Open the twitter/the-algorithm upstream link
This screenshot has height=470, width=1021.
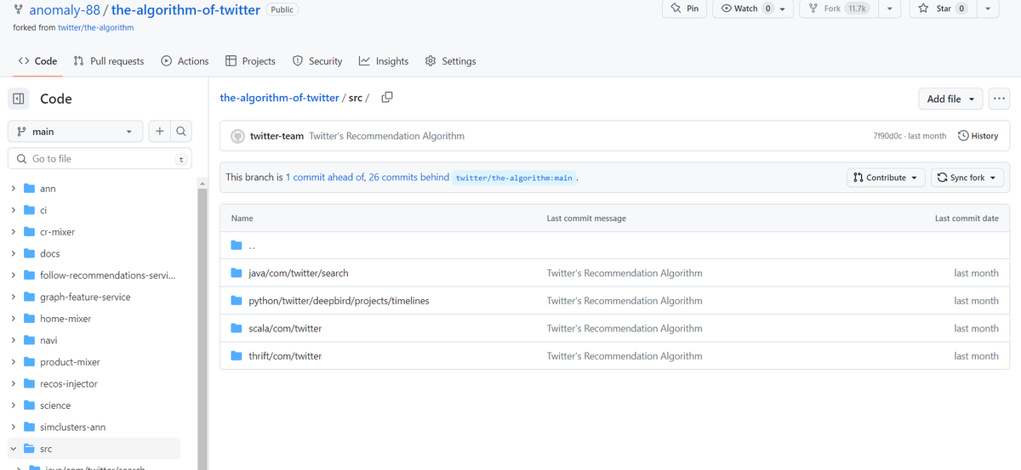pos(95,27)
